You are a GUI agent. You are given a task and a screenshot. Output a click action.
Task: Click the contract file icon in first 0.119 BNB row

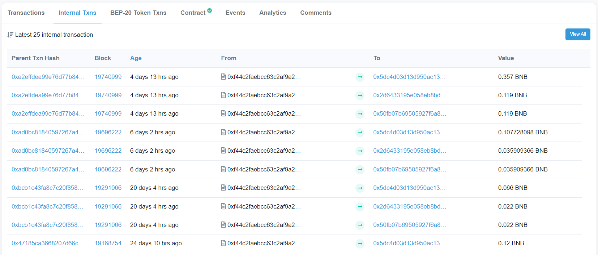(223, 95)
